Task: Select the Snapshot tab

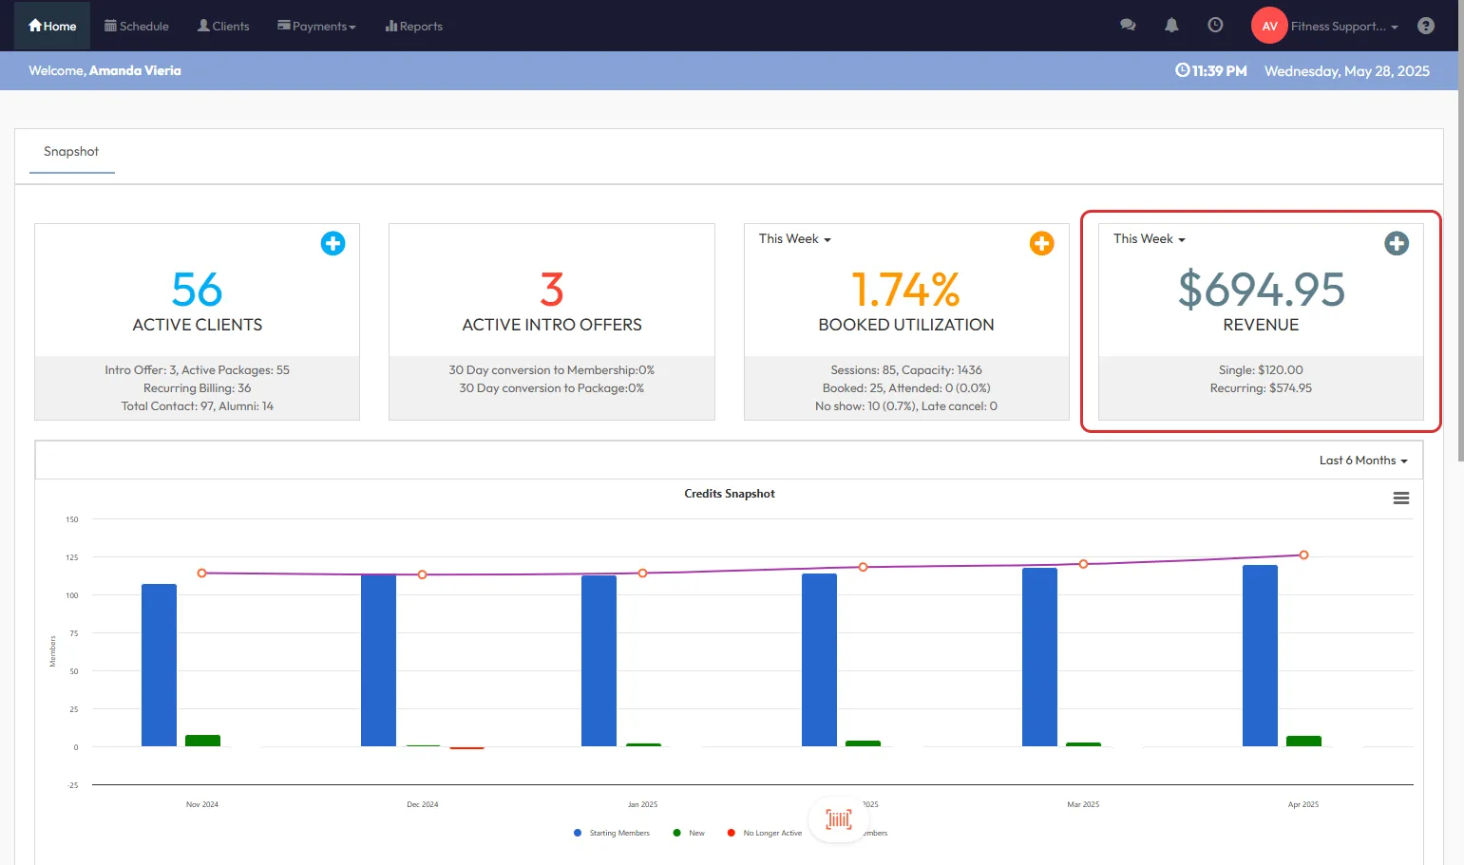Action: [71, 152]
